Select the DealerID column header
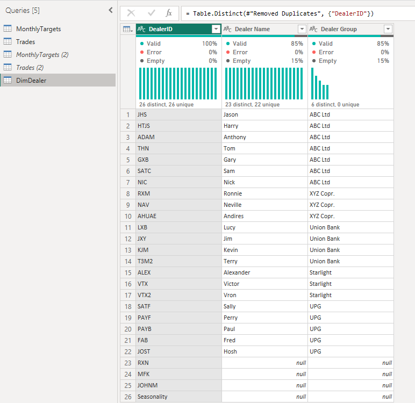Image resolution: width=415 pixels, height=403 pixels. pyautogui.click(x=178, y=29)
